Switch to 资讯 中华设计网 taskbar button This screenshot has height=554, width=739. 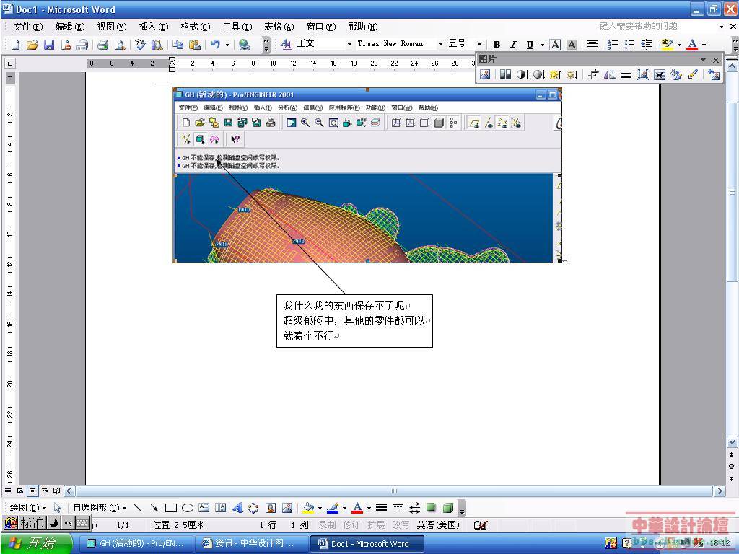click(251, 543)
